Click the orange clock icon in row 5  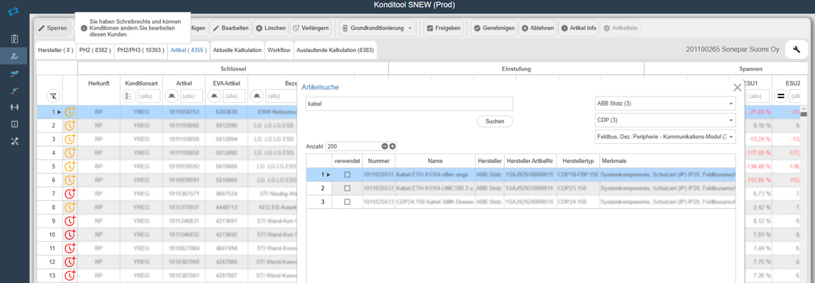70,167
